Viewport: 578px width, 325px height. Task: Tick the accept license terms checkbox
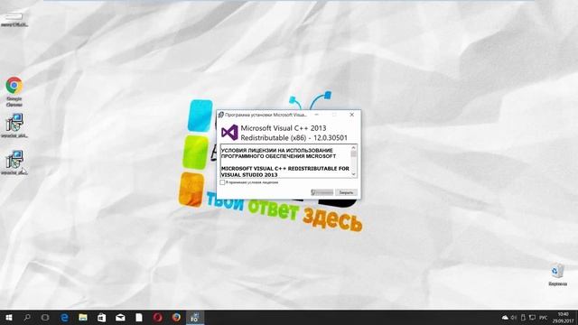222,182
